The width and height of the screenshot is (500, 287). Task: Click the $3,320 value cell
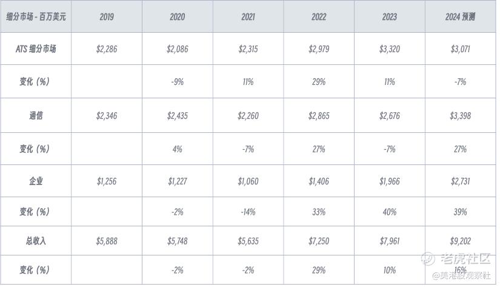[389, 49]
